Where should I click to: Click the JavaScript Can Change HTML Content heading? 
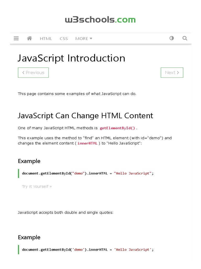coord(85,116)
